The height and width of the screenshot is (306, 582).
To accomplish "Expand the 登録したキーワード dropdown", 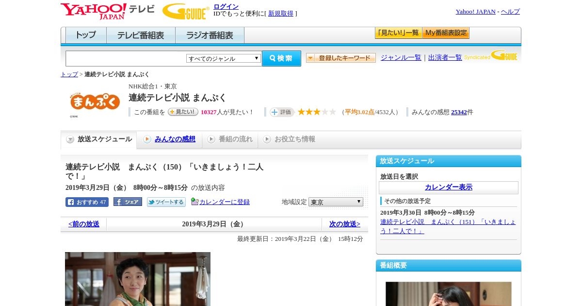I will coord(341,58).
